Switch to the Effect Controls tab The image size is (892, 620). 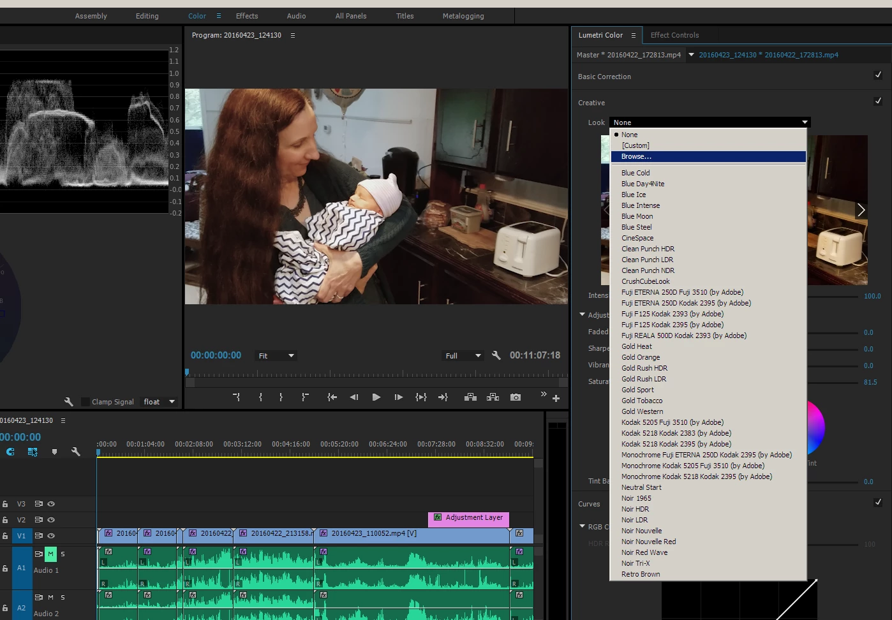click(674, 35)
